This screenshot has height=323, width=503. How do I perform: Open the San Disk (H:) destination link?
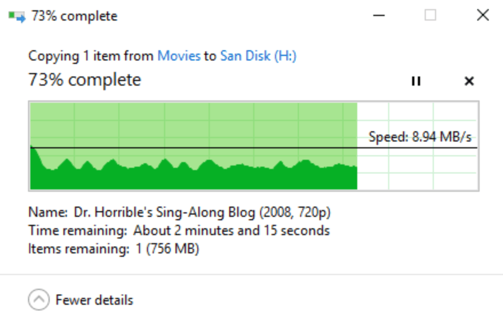(258, 56)
